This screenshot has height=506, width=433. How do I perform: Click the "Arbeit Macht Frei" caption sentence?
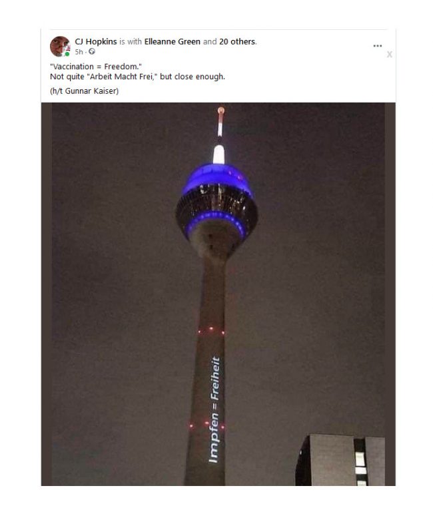tap(137, 77)
